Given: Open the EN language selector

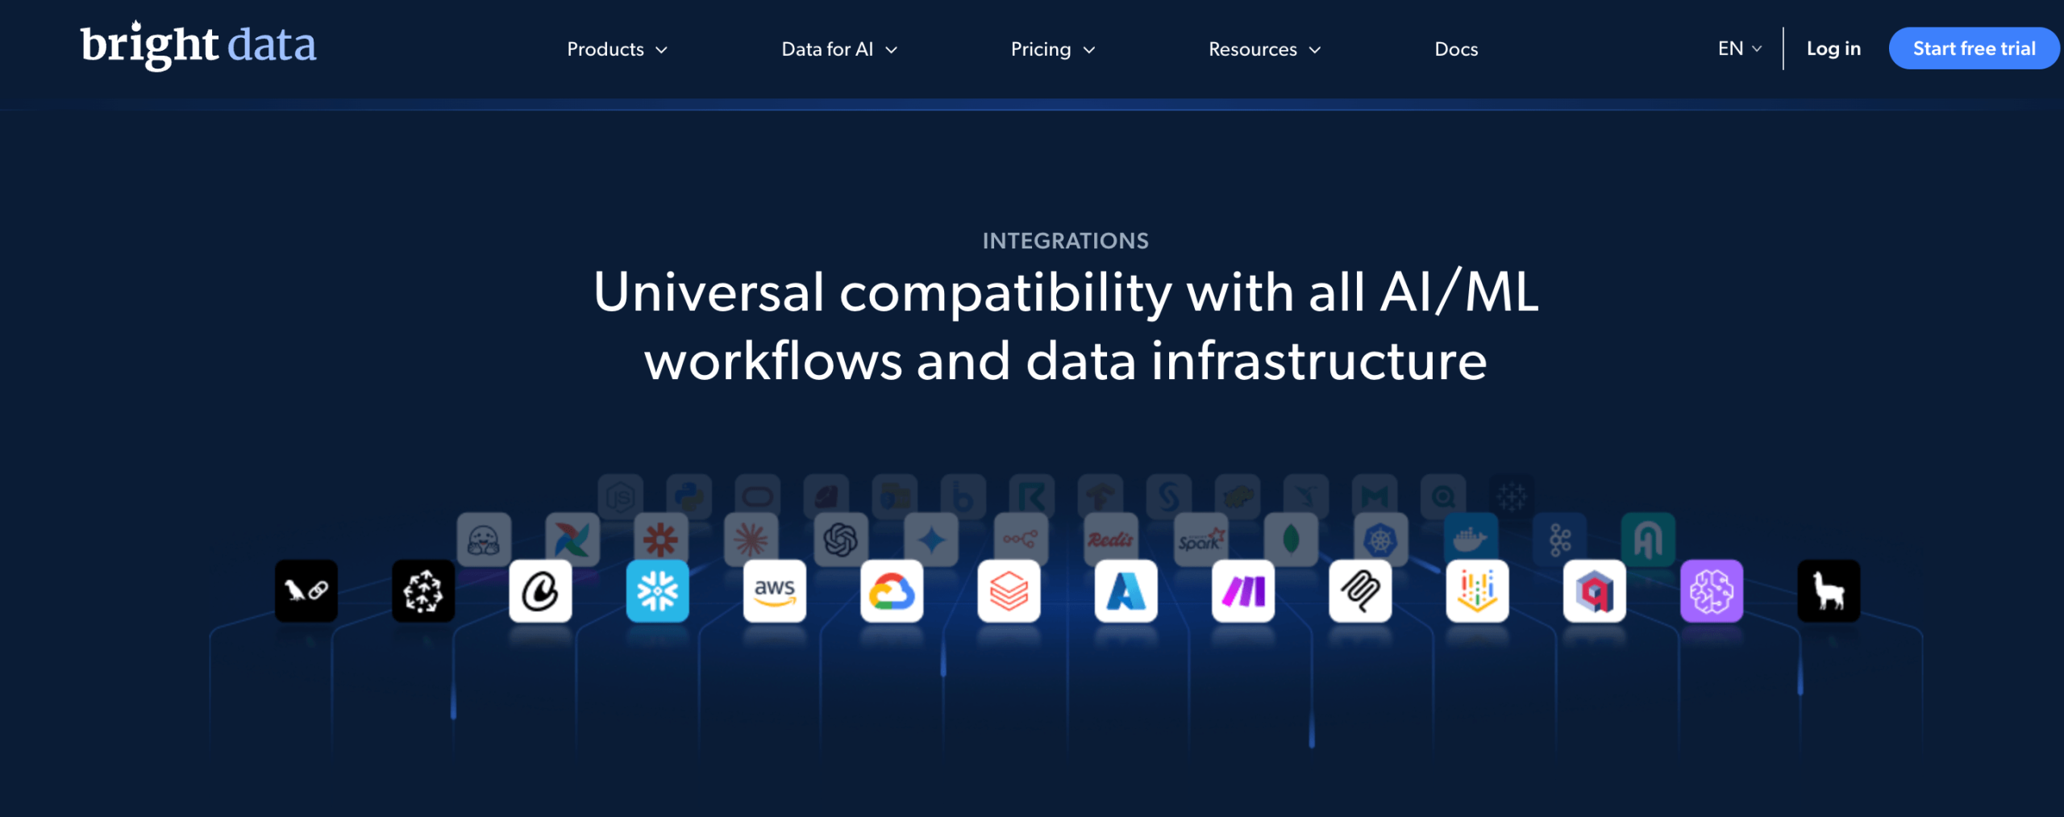Looking at the screenshot, I should pyautogui.click(x=1740, y=48).
